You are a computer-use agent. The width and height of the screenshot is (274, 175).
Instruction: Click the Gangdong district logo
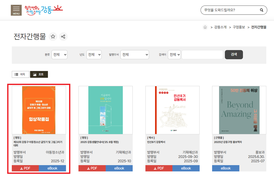point(44,10)
